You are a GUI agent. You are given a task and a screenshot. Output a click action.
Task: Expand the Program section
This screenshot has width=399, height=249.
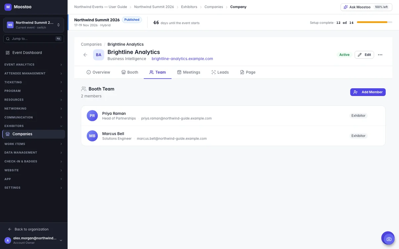coord(34,91)
